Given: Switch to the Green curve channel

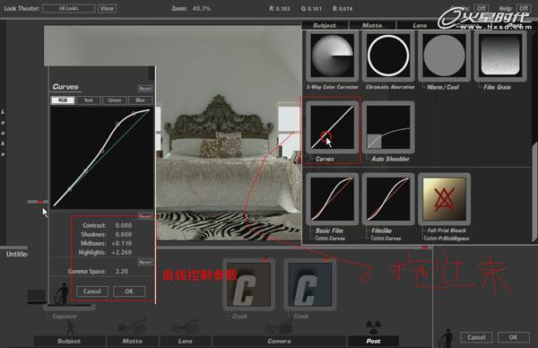Looking at the screenshot, I should click(115, 100).
